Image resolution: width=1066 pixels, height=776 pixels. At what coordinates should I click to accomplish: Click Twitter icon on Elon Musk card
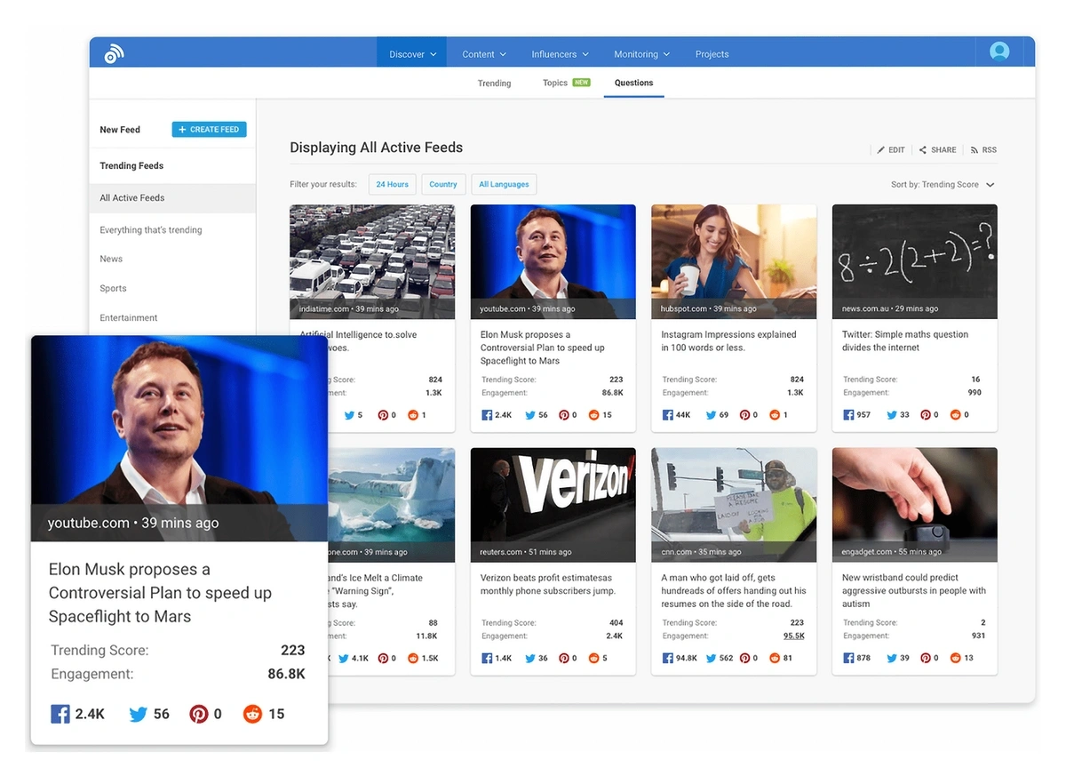pos(530,415)
